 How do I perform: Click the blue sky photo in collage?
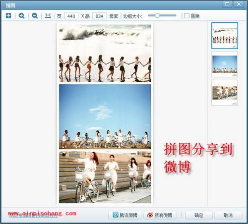click(105, 116)
